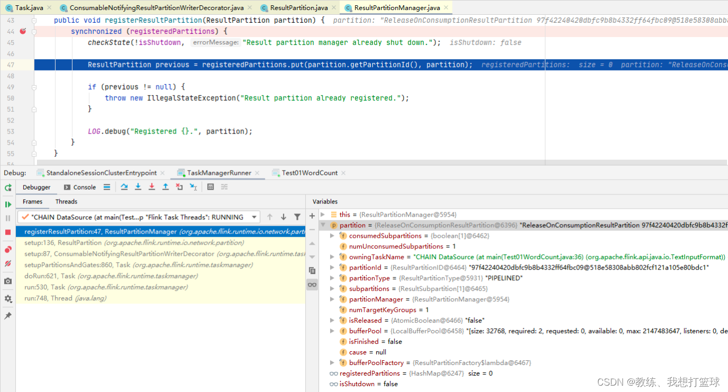
Task: Select registeredPartitions watch entry
Action: click(523, 373)
